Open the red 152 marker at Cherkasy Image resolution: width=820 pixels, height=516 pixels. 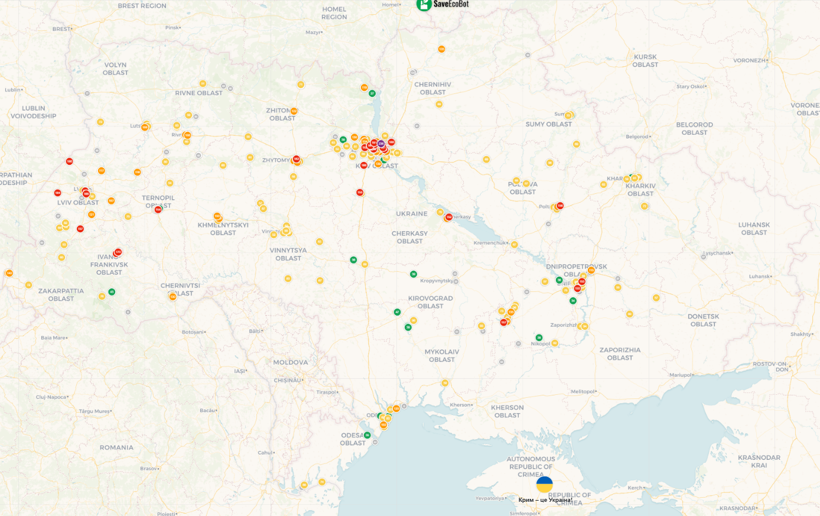click(449, 218)
